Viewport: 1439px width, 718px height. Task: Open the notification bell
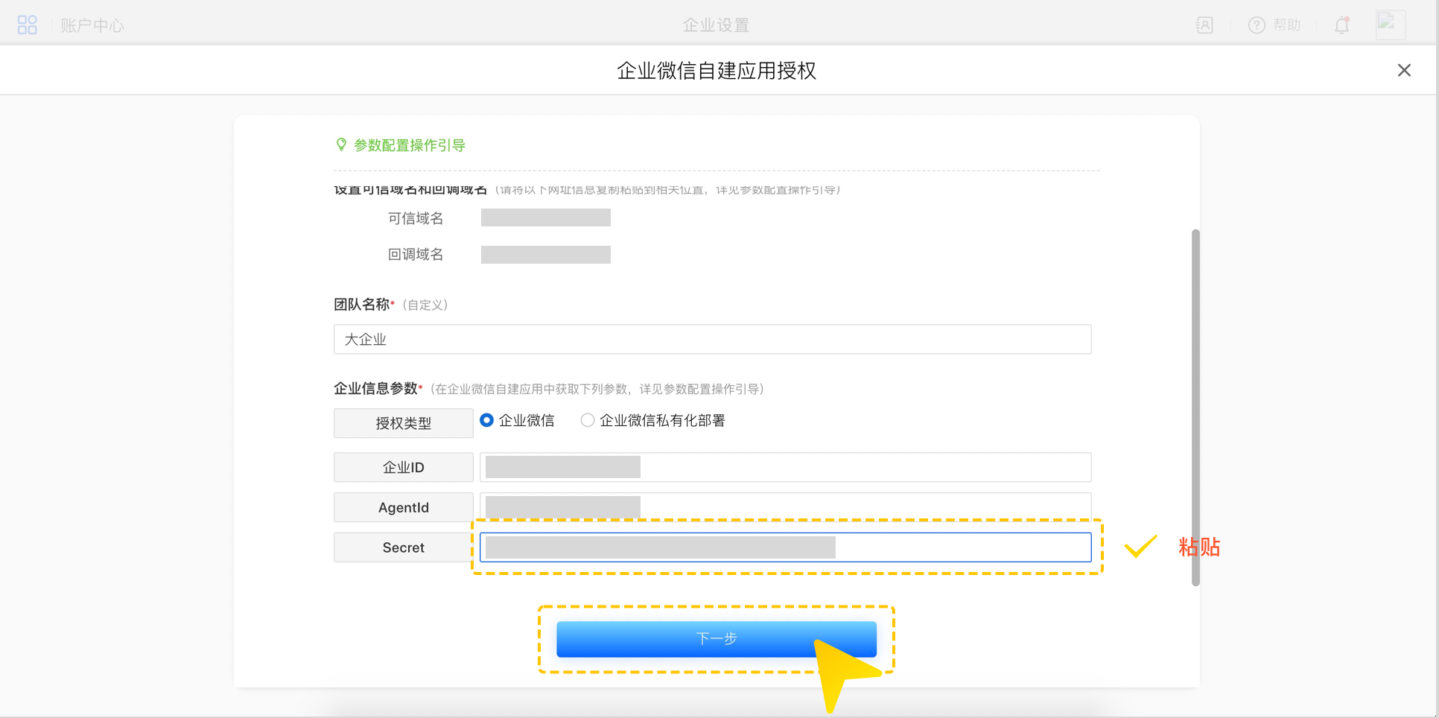[1341, 25]
